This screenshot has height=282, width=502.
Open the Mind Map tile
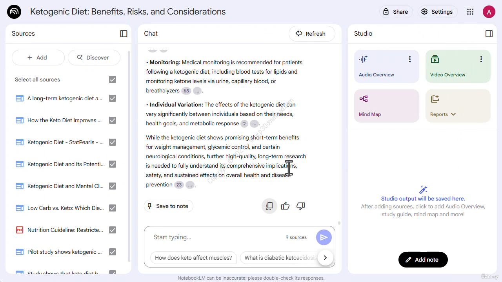pyautogui.click(x=387, y=106)
